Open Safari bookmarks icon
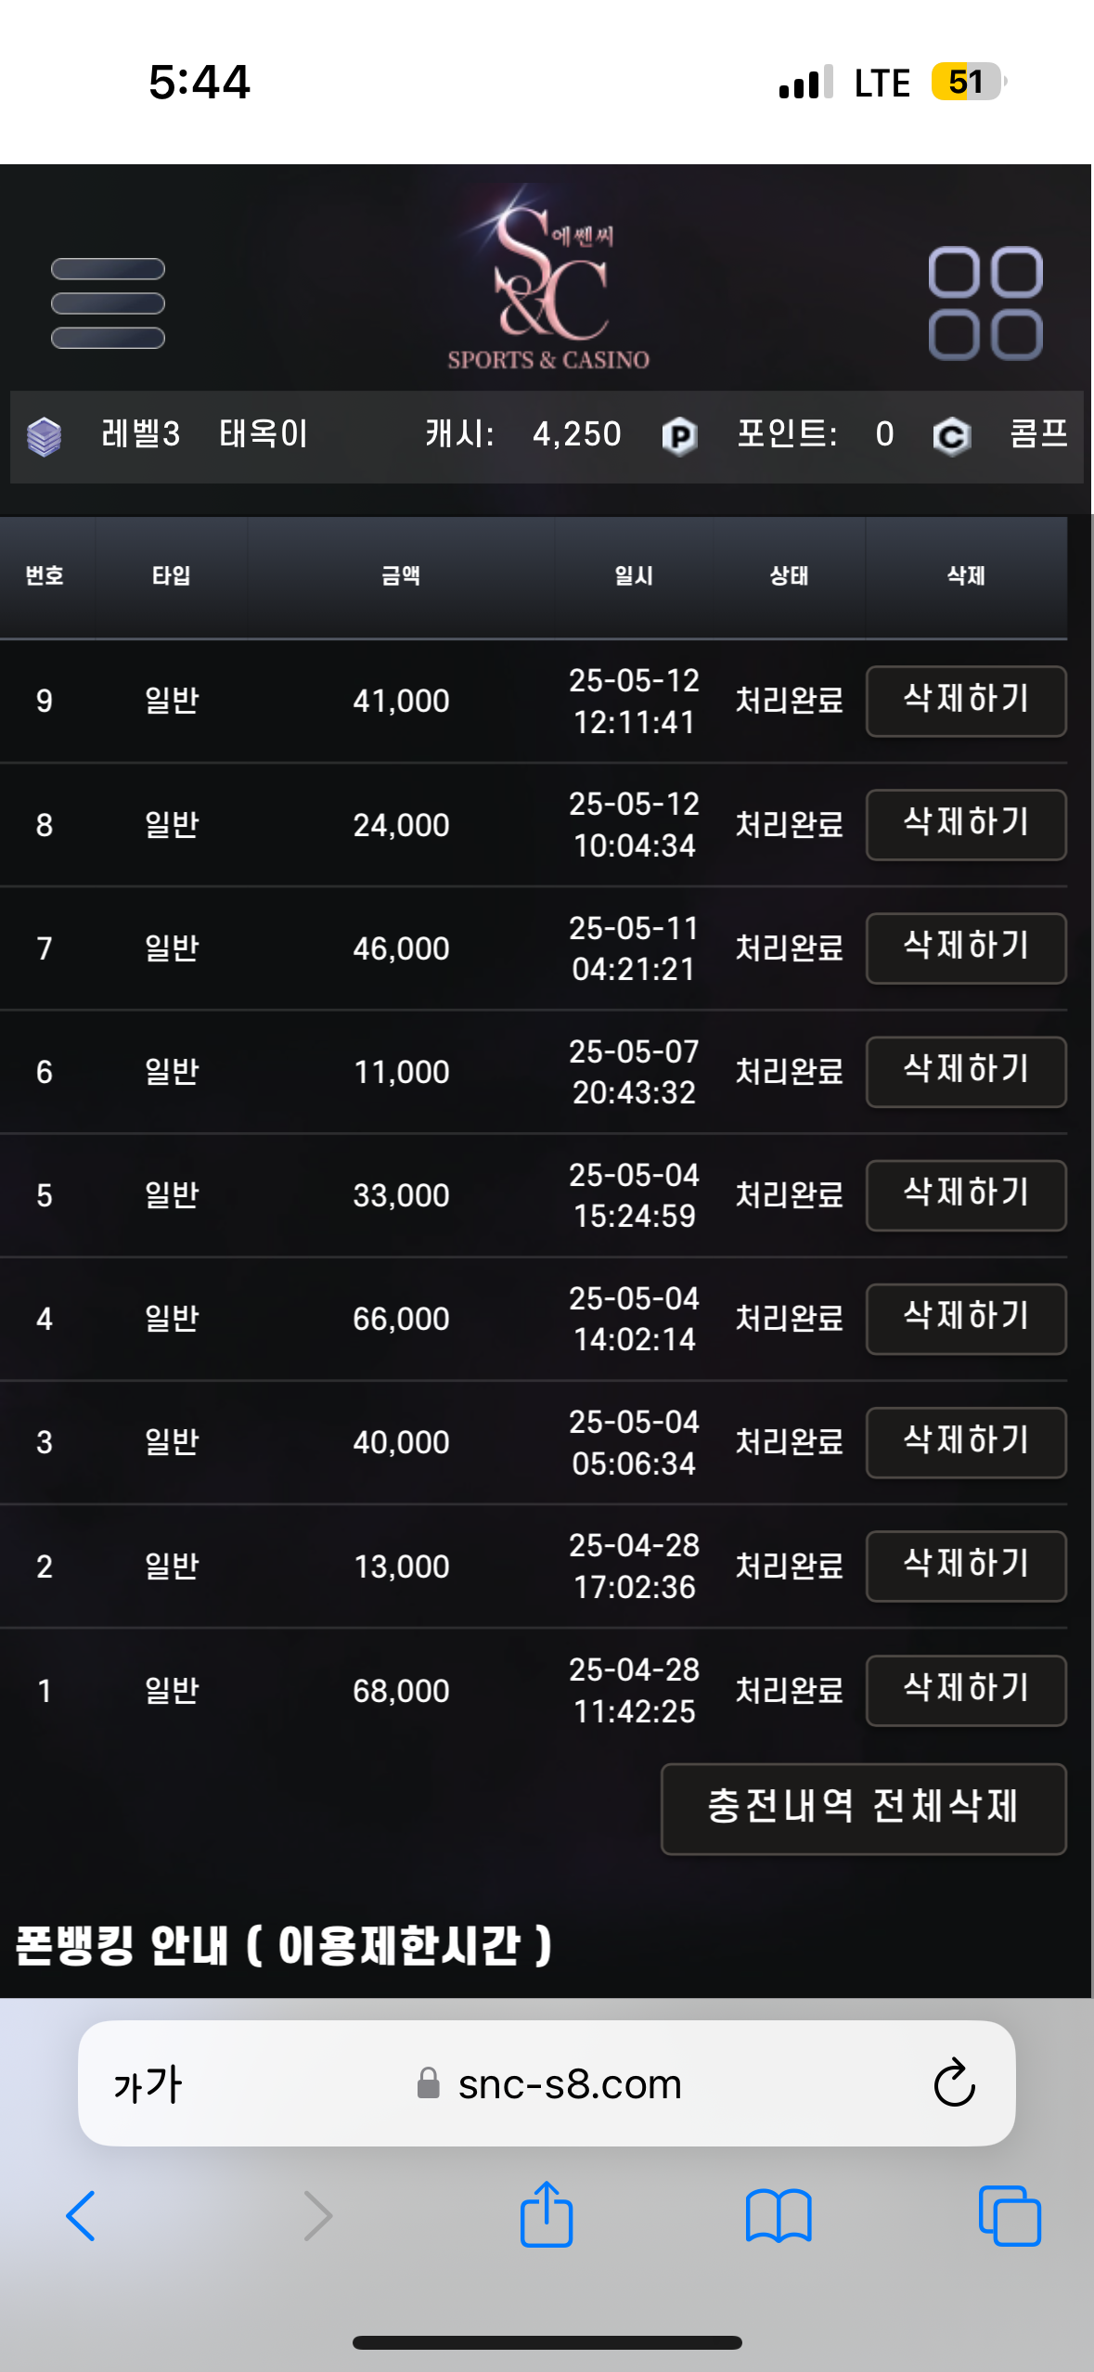 click(x=779, y=2215)
